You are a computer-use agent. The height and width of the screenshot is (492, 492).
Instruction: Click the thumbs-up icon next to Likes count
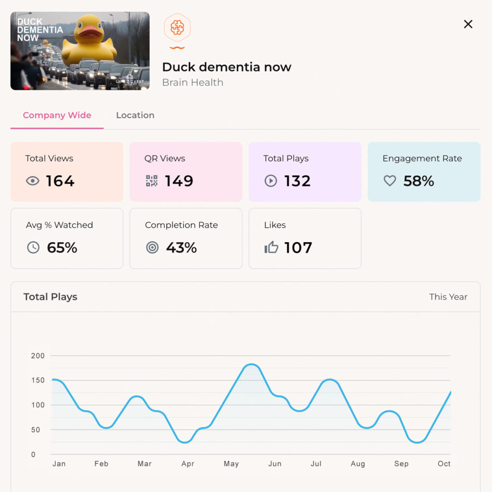(271, 248)
